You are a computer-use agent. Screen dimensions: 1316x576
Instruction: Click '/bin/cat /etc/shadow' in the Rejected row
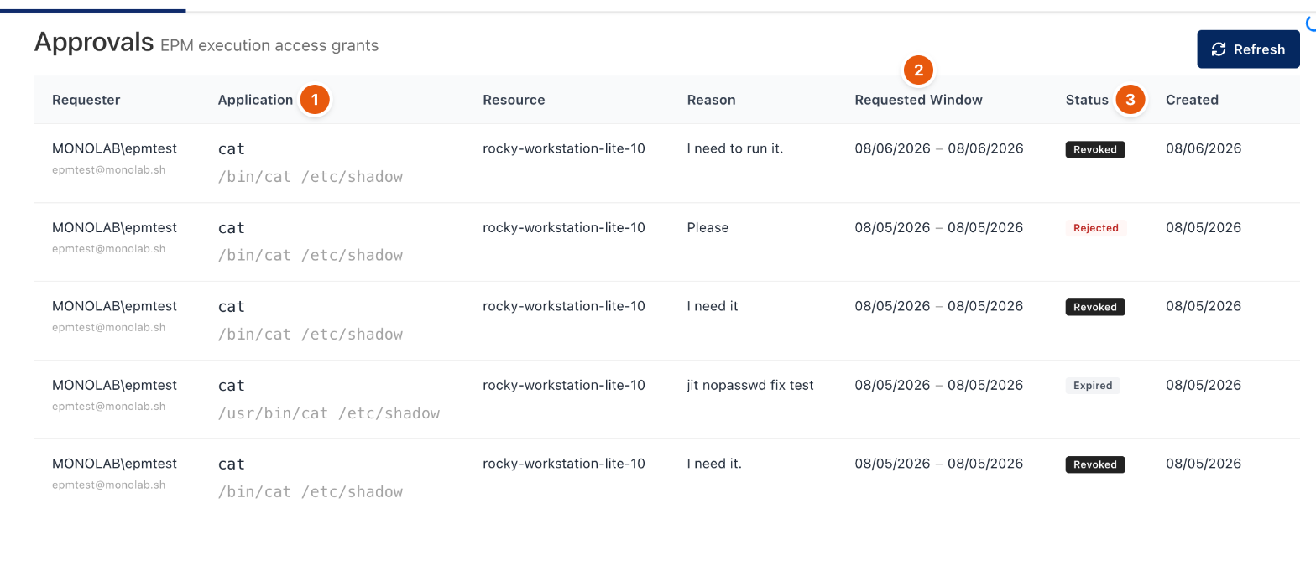311,256
